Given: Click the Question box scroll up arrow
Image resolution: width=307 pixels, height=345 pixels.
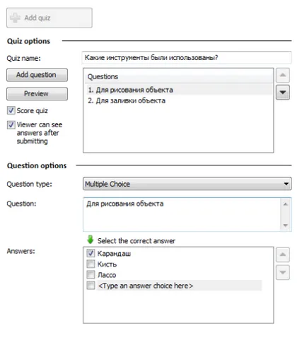Looking at the screenshot, I should pyautogui.click(x=286, y=204).
